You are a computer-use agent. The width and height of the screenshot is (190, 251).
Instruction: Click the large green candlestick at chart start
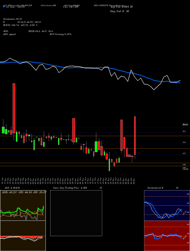coord(3,130)
